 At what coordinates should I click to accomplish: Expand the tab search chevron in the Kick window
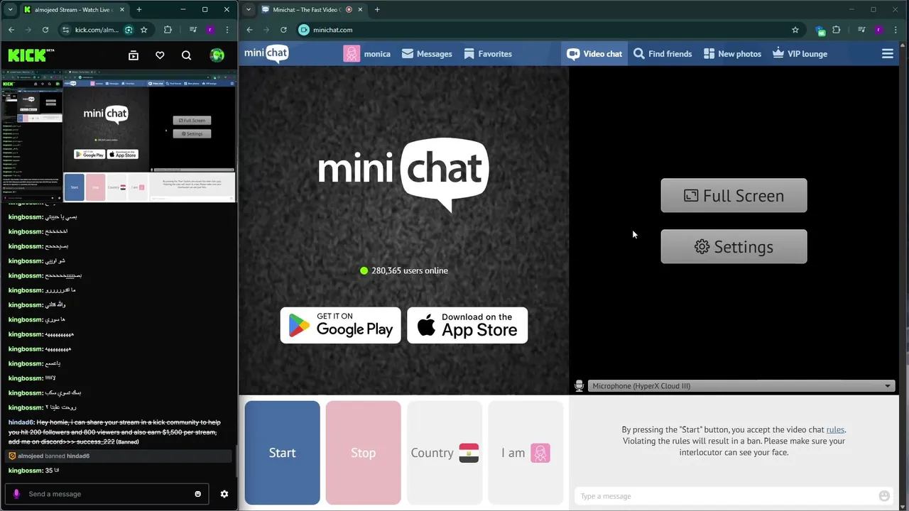(10, 9)
